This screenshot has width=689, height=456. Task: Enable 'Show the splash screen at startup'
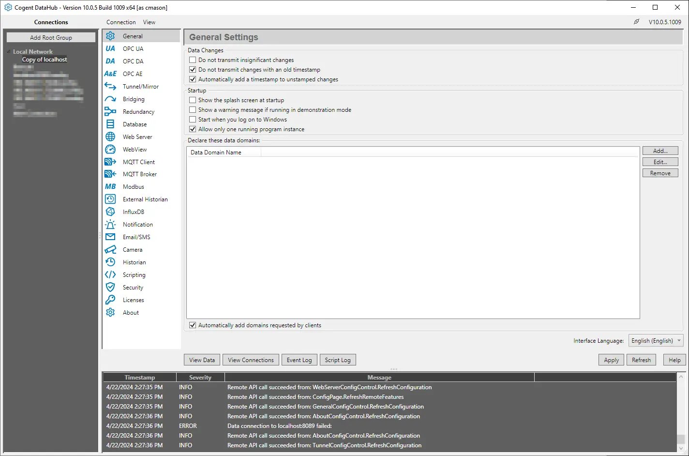pyautogui.click(x=193, y=100)
